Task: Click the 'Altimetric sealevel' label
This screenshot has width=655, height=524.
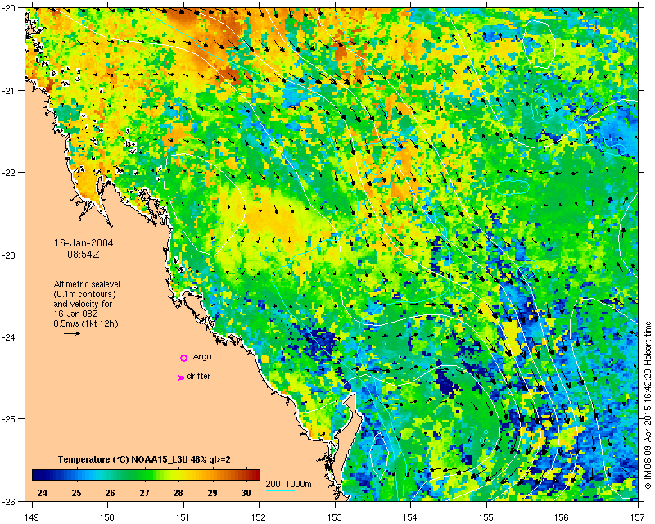Action: (x=87, y=284)
